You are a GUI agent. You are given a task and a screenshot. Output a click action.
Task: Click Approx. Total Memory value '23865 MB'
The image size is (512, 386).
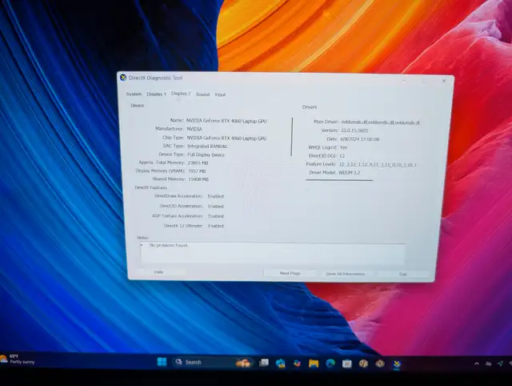[x=198, y=163]
